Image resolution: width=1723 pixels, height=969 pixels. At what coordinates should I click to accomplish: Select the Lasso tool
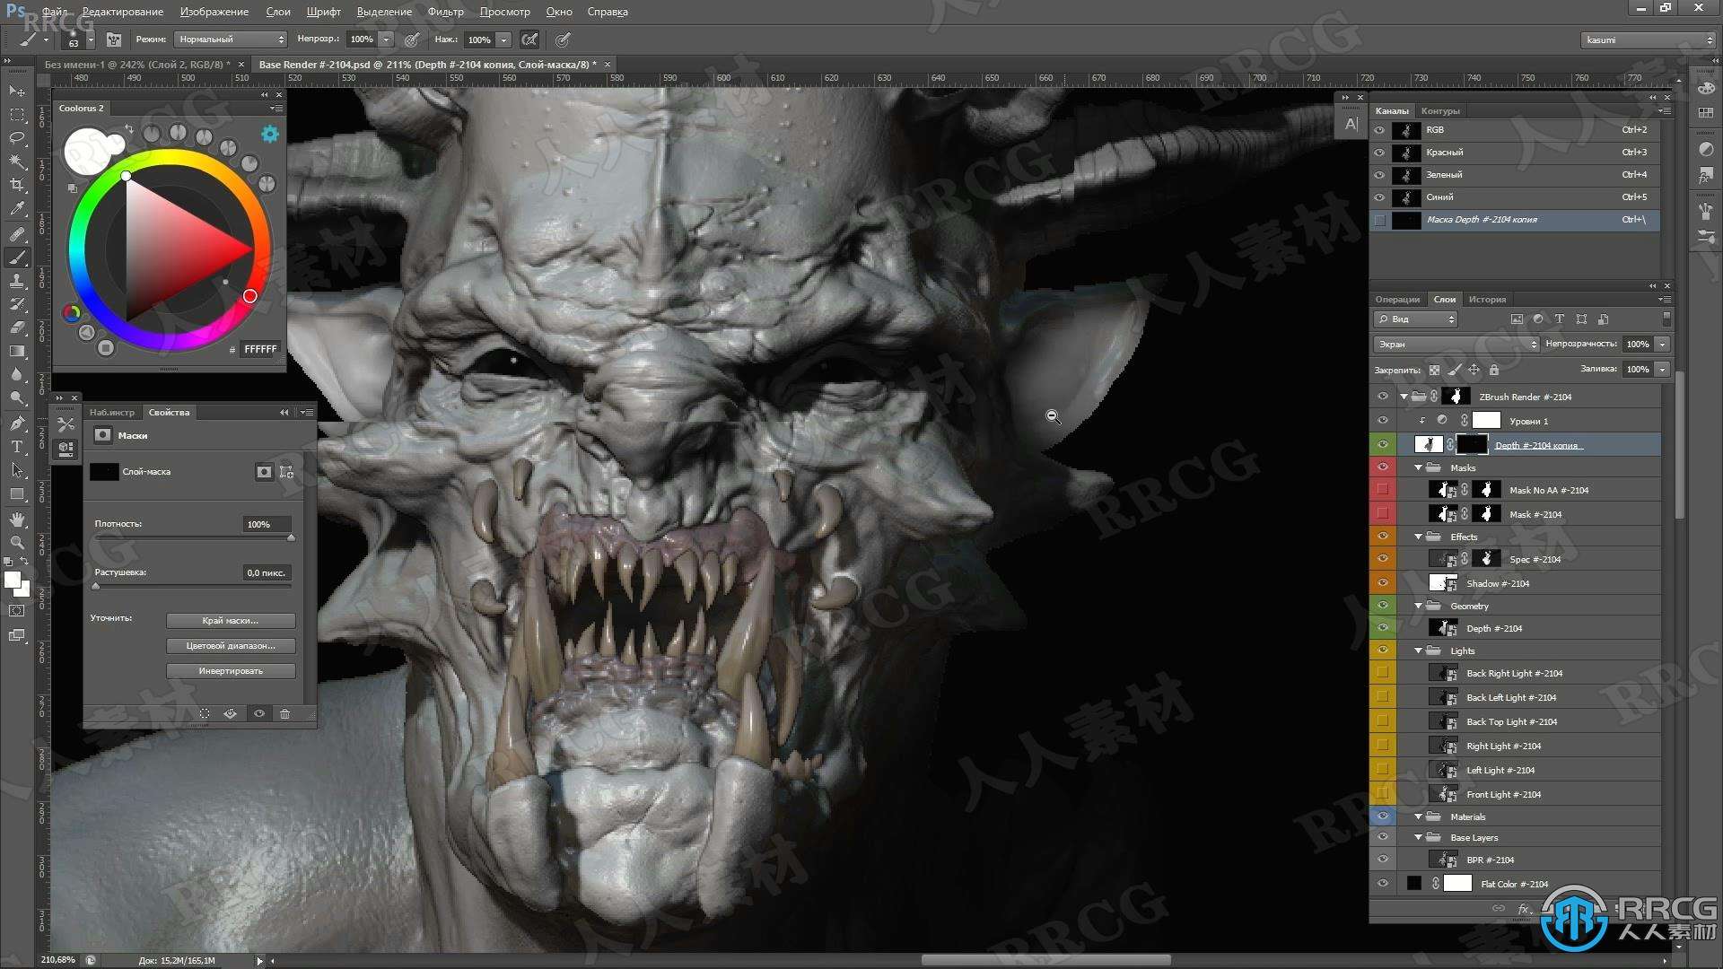(17, 138)
